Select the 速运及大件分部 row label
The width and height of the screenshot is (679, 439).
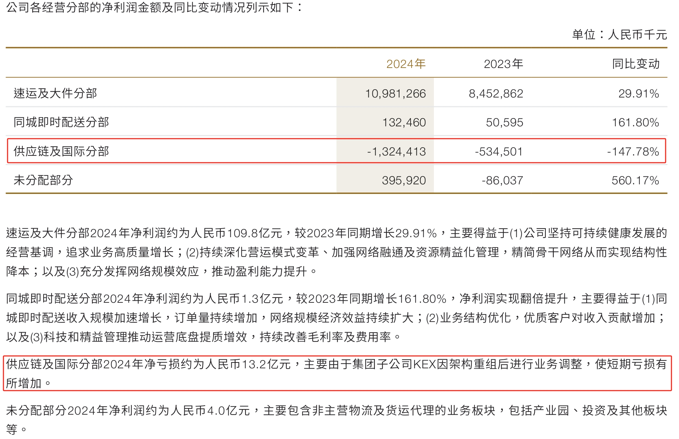[55, 93]
